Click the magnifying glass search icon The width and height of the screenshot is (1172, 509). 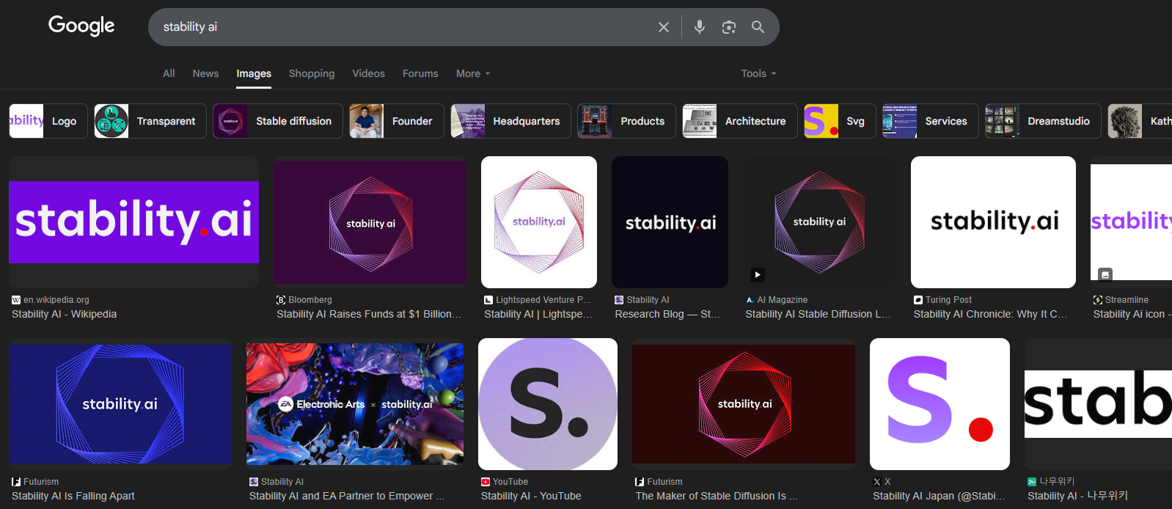pyautogui.click(x=758, y=27)
